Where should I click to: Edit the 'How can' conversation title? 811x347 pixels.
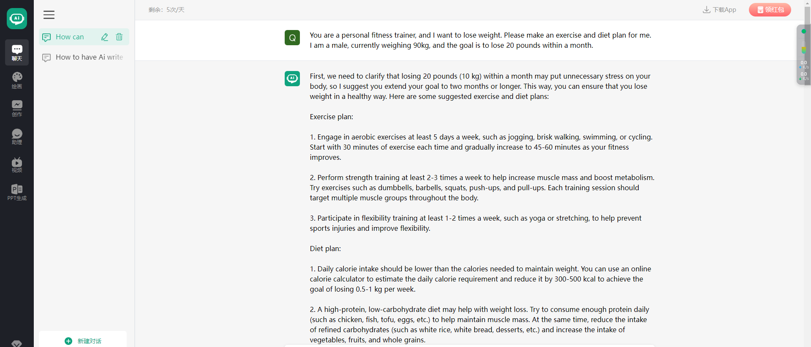pos(105,37)
